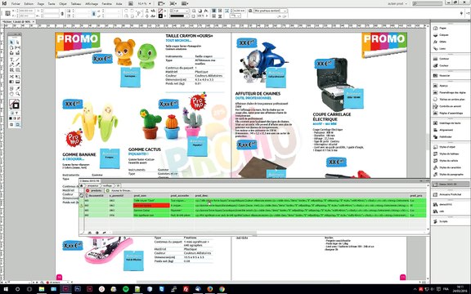This screenshot has height=294, width=471.
Task: Click the prod_nom column header
Action: [x=151, y=196]
